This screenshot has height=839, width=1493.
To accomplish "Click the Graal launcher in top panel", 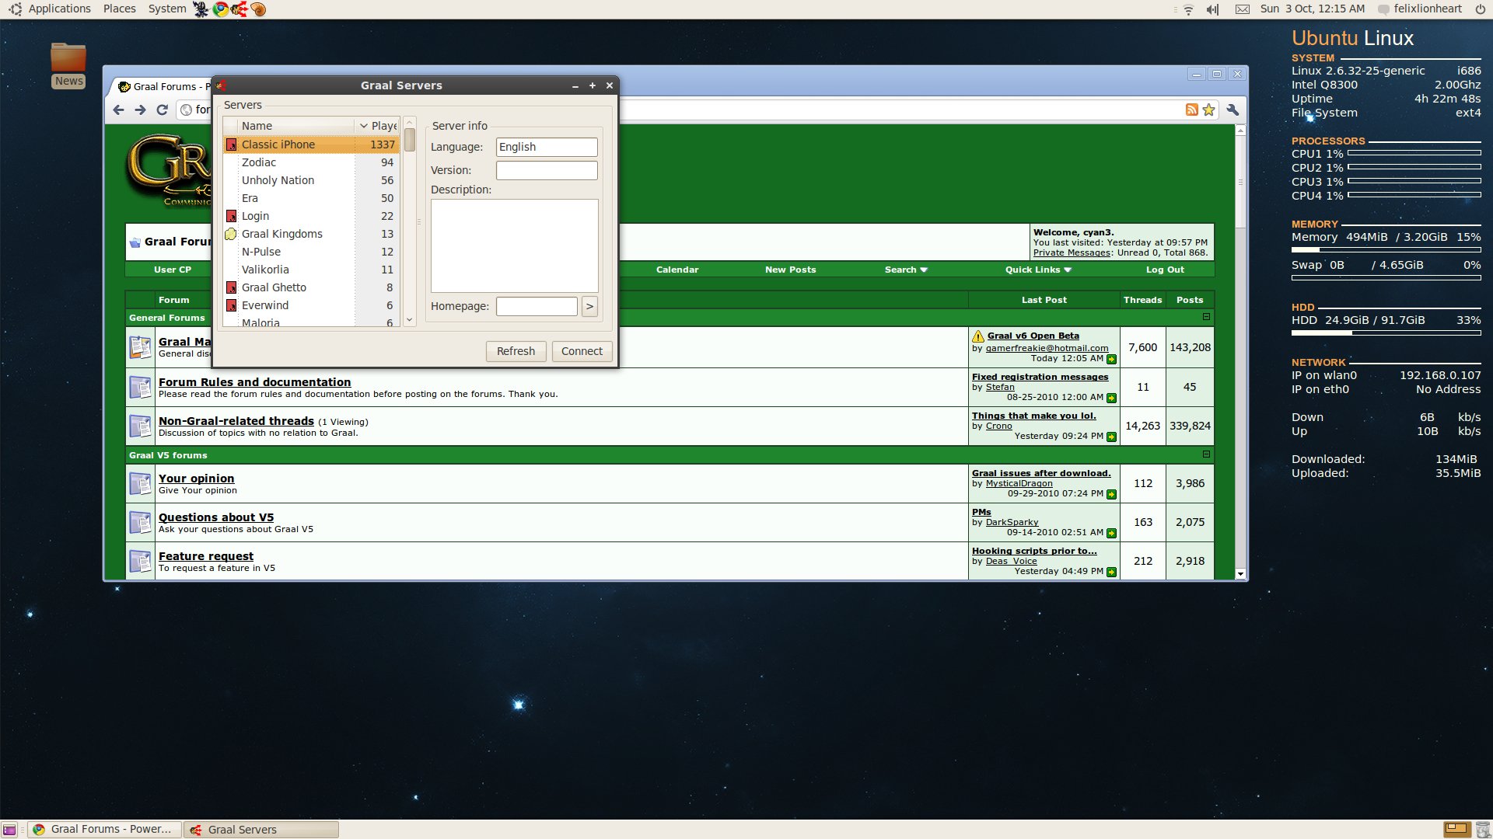I will (x=240, y=9).
